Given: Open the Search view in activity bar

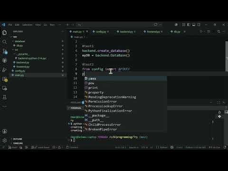Looking at the screenshot, I should click(x=4, y=42).
